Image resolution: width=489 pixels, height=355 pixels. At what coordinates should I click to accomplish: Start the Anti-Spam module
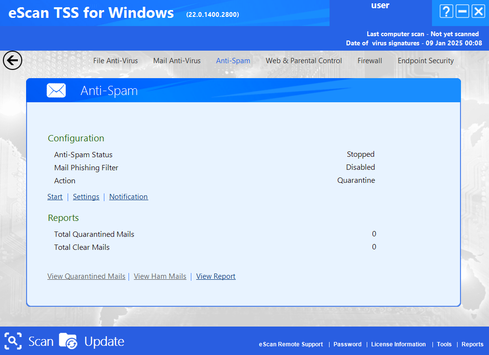(x=55, y=197)
